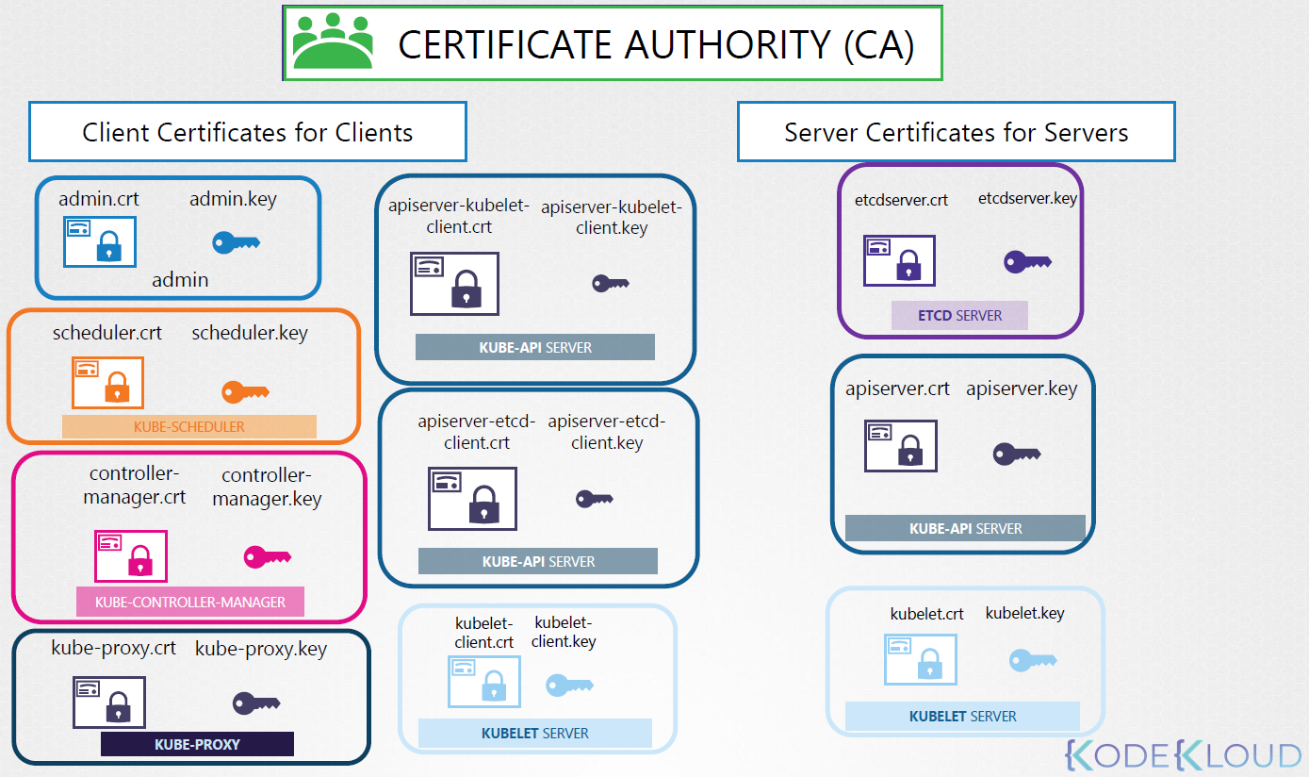
Task: Select the kubelet.key text label
Action: [1025, 613]
